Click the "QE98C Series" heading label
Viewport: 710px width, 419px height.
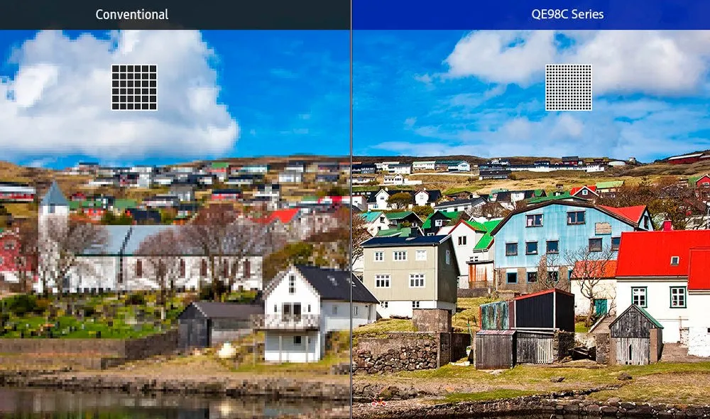pyautogui.click(x=567, y=14)
